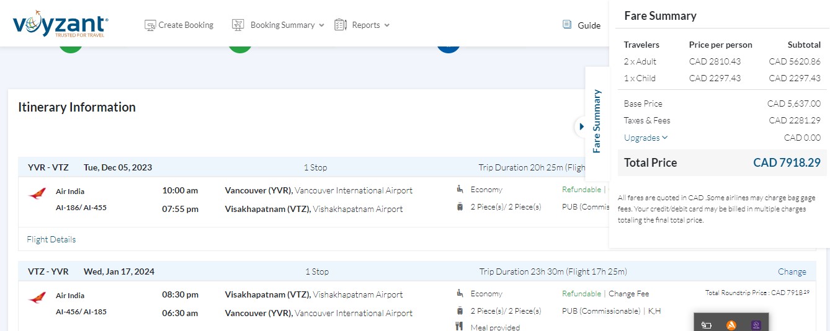This screenshot has width=830, height=331.
Task: Open the Guide link in the header
Action: click(x=589, y=25)
